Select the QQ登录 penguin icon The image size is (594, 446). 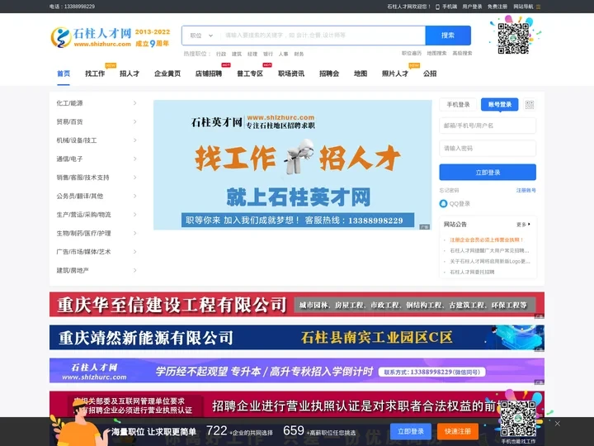(x=443, y=204)
